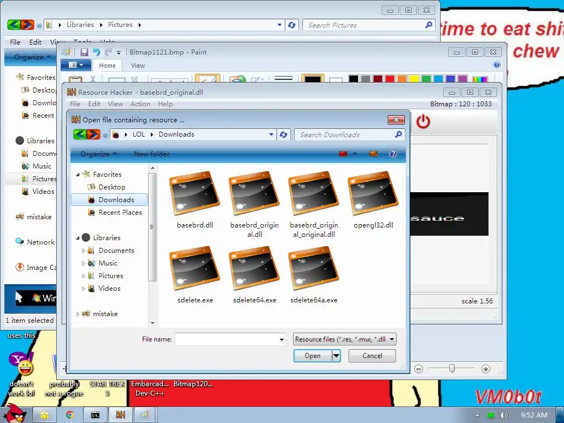Click the navigation pane scrollbar in dialog
This screenshot has height=423, width=564.
pyautogui.click(x=153, y=227)
